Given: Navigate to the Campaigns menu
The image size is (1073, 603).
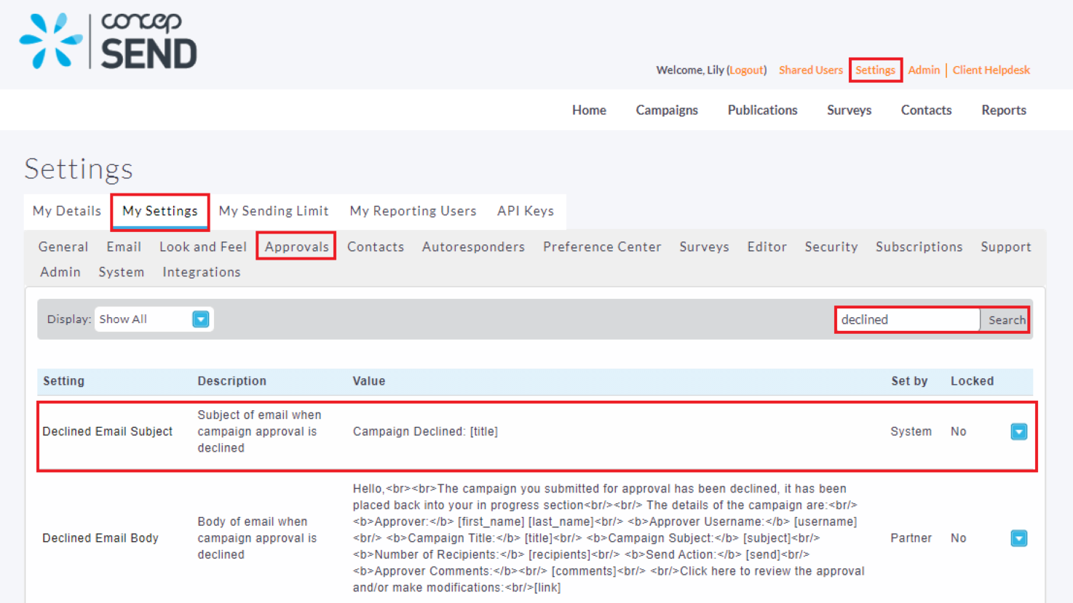Looking at the screenshot, I should 666,110.
